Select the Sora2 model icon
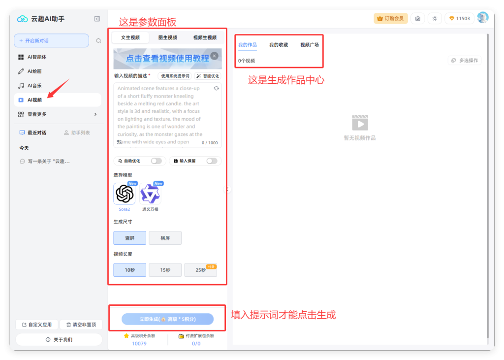Viewport: 504px width, 360px height. pyautogui.click(x=125, y=194)
